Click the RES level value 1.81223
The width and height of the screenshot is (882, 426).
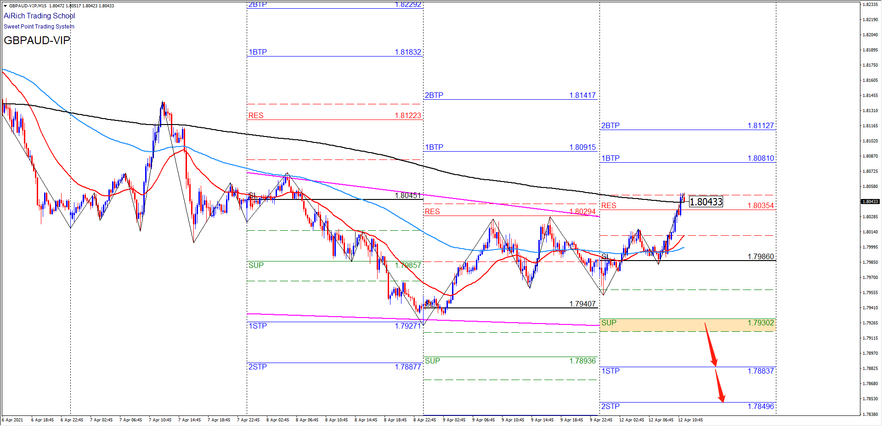click(407, 115)
